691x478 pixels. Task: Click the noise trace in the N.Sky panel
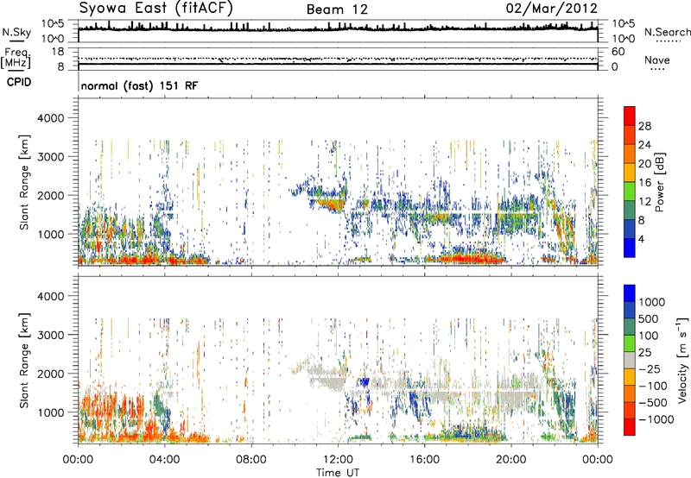click(x=338, y=29)
